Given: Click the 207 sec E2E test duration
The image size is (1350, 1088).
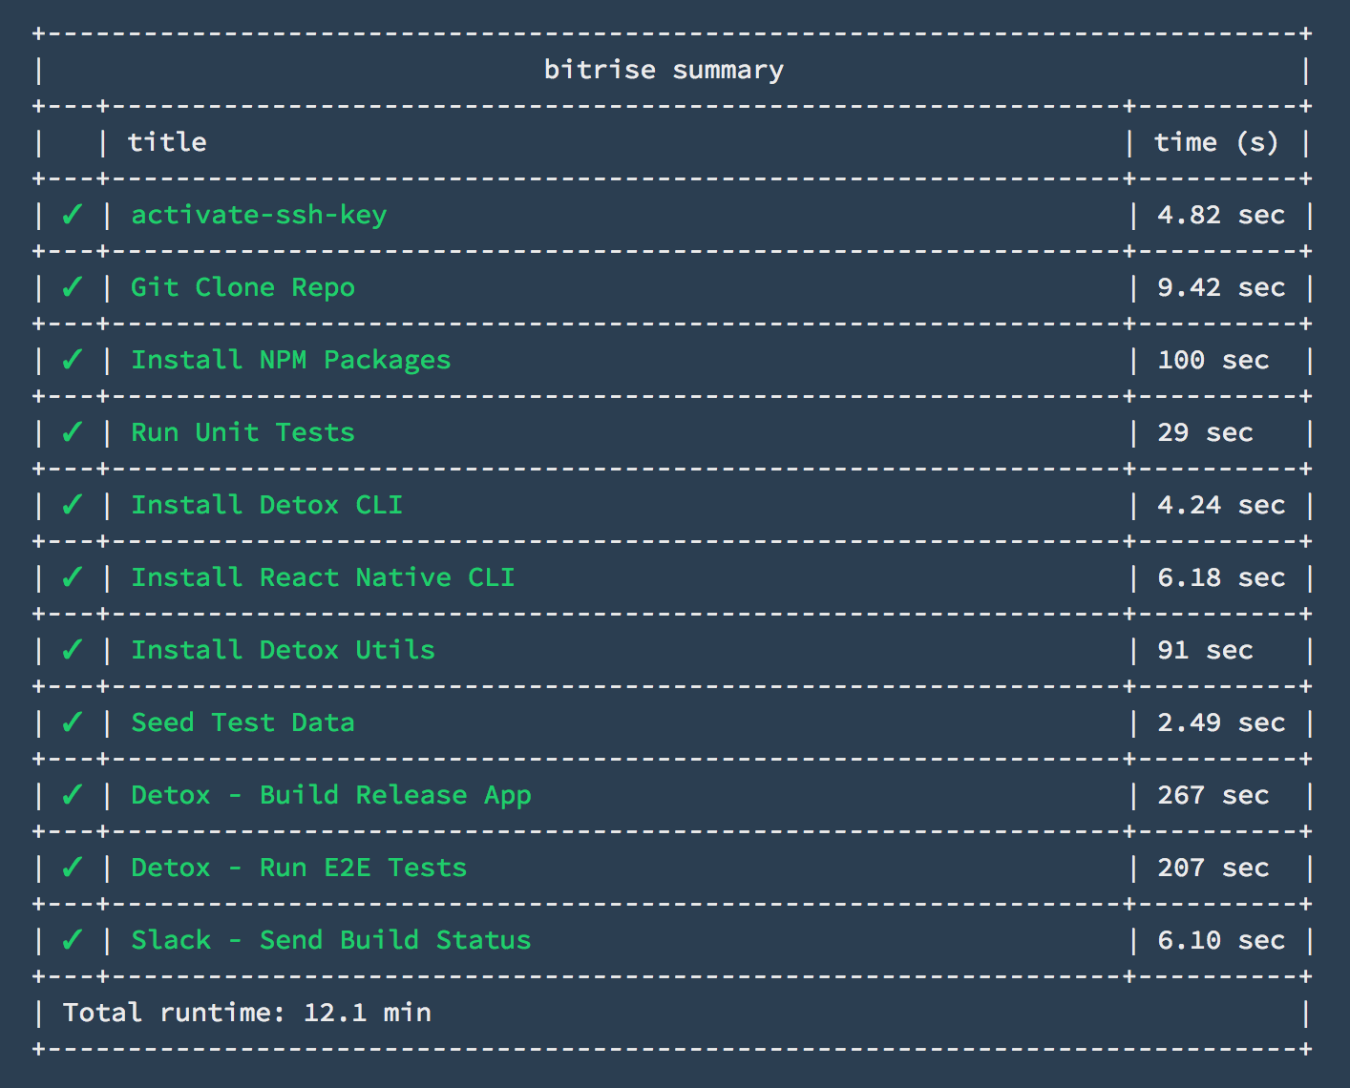Looking at the screenshot, I should click(1213, 868).
